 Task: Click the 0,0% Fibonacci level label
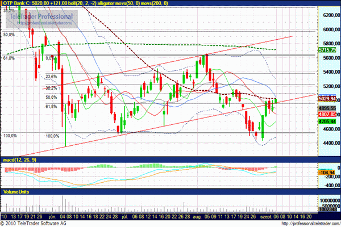[x=51, y=57]
